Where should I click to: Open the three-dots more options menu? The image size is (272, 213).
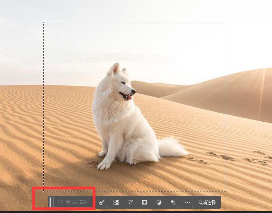tap(187, 202)
